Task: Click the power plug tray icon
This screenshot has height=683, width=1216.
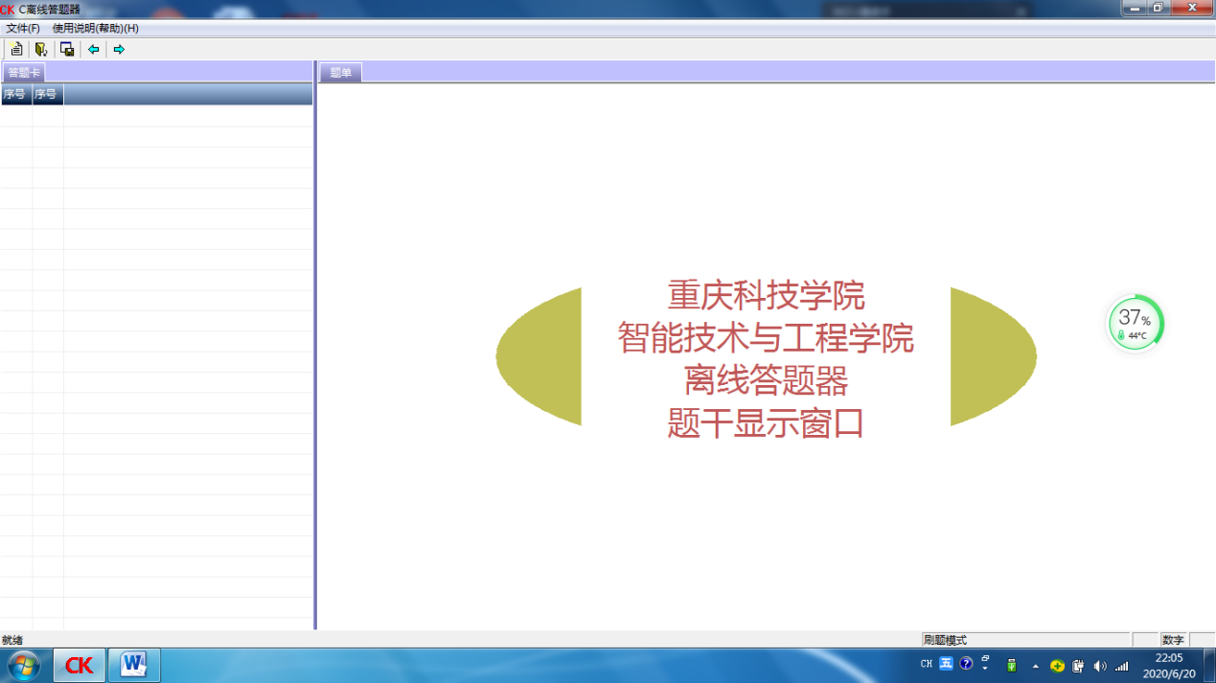Action: pos(1078,666)
